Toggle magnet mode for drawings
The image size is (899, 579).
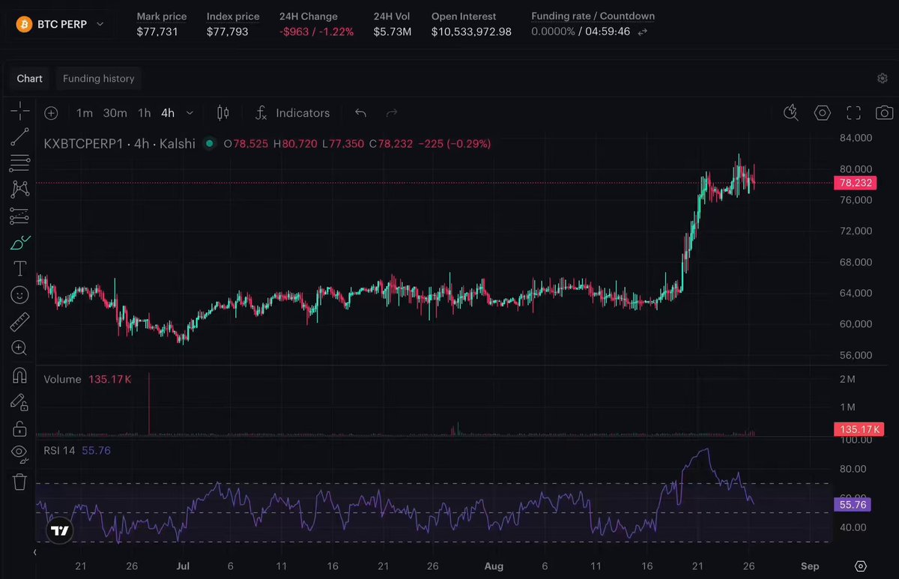point(20,375)
